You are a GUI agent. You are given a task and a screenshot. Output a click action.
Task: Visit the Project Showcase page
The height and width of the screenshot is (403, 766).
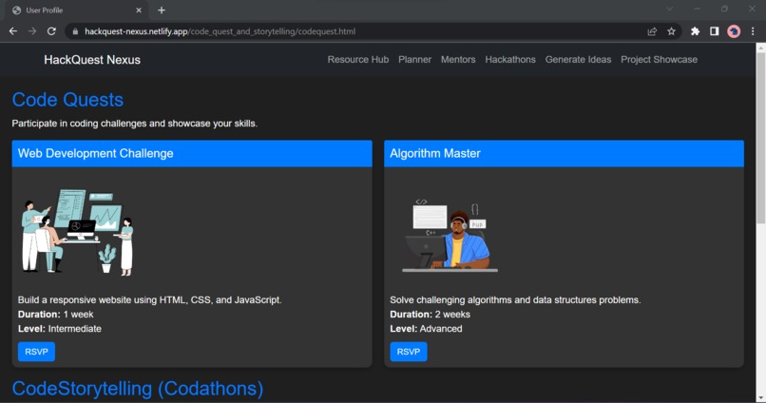(x=659, y=60)
